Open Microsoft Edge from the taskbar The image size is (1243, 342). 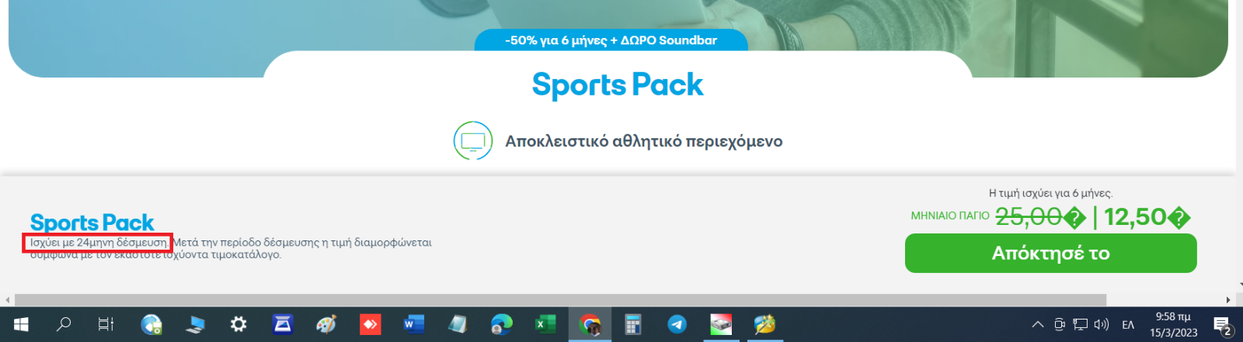[x=501, y=324]
